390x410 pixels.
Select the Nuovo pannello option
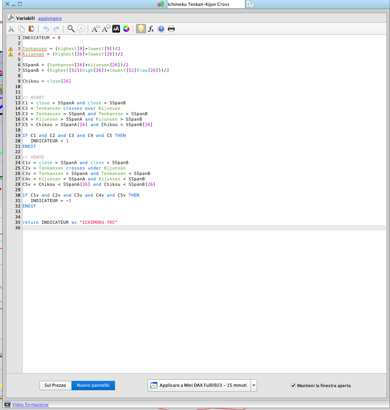(x=93, y=386)
